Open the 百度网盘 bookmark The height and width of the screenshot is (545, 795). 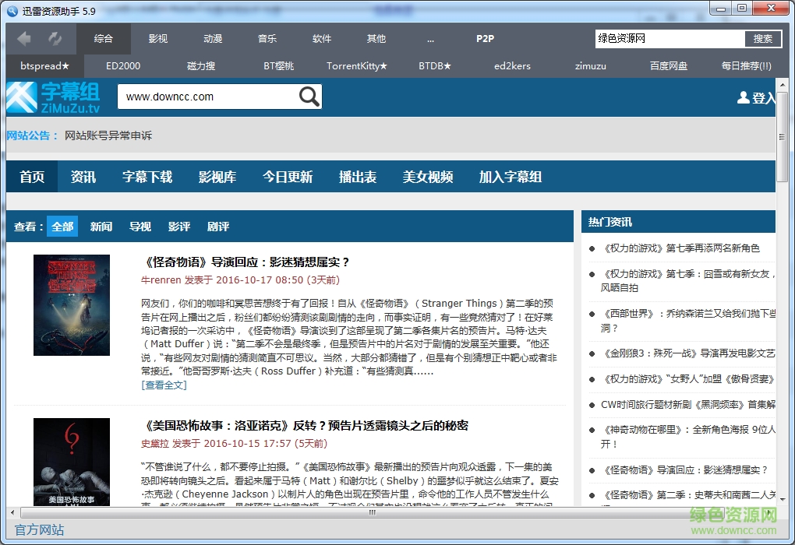(668, 66)
